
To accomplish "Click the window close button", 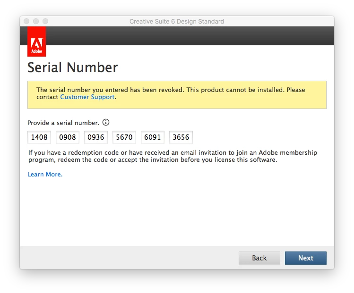I will (26, 21).
